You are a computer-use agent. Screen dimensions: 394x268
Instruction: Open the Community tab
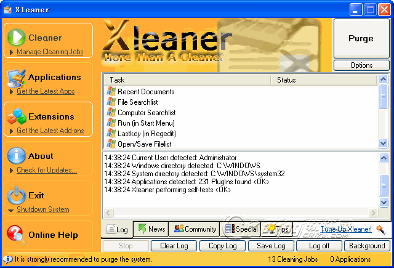tap(195, 229)
